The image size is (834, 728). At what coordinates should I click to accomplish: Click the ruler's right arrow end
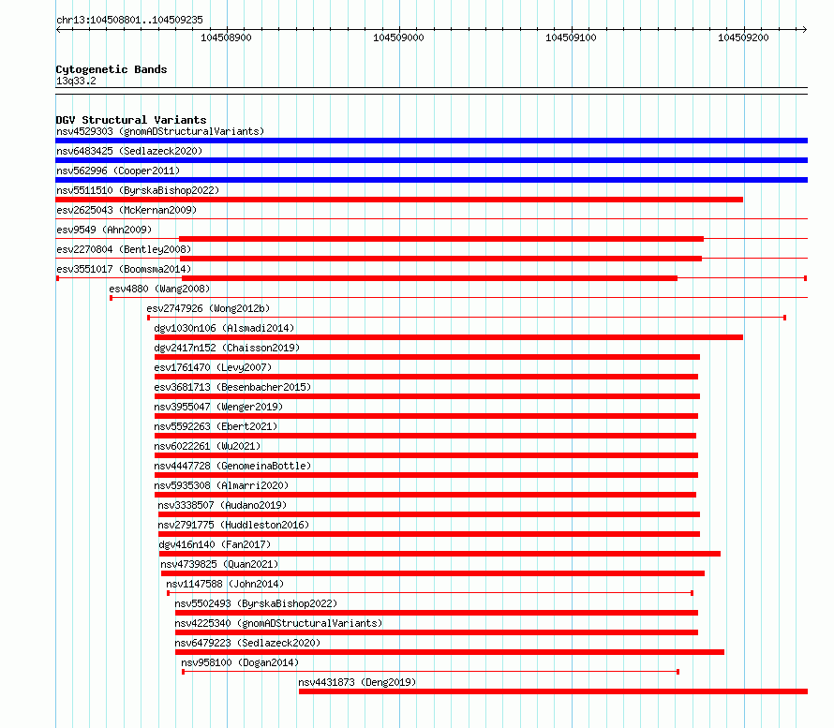(805, 30)
